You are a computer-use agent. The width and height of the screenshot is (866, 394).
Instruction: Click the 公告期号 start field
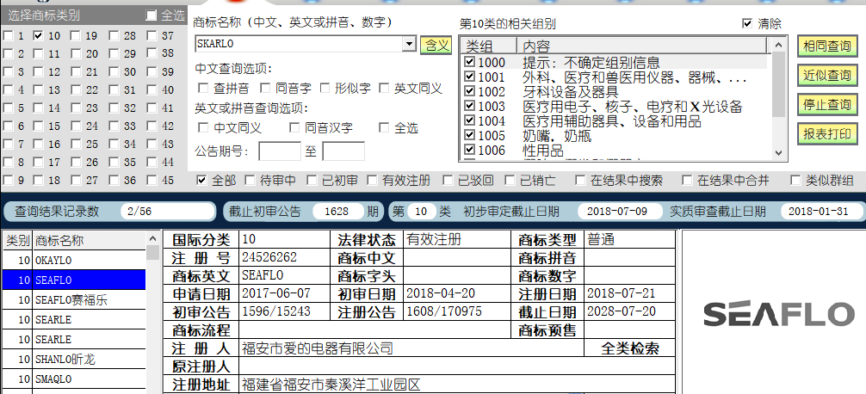pyautogui.click(x=280, y=151)
